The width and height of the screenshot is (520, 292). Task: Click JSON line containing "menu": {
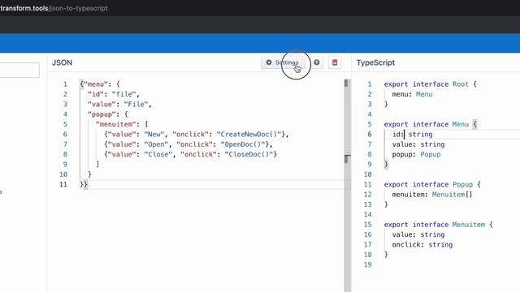pyautogui.click(x=100, y=84)
